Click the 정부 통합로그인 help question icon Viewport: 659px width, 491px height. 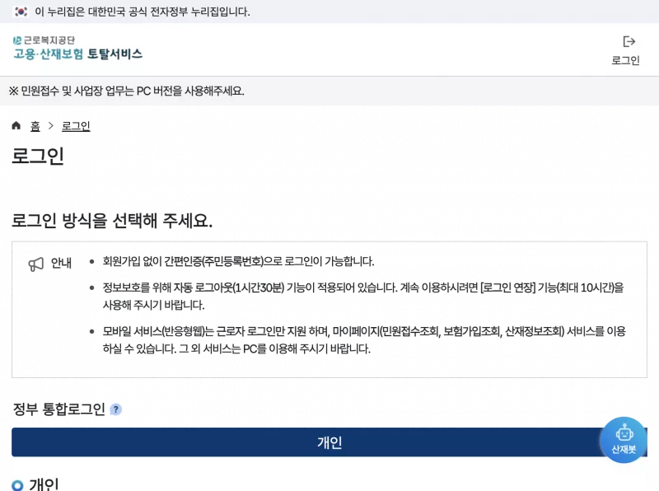tap(115, 409)
